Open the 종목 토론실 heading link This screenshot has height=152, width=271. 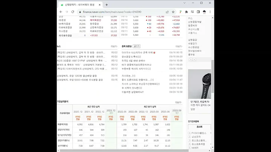point(126,46)
